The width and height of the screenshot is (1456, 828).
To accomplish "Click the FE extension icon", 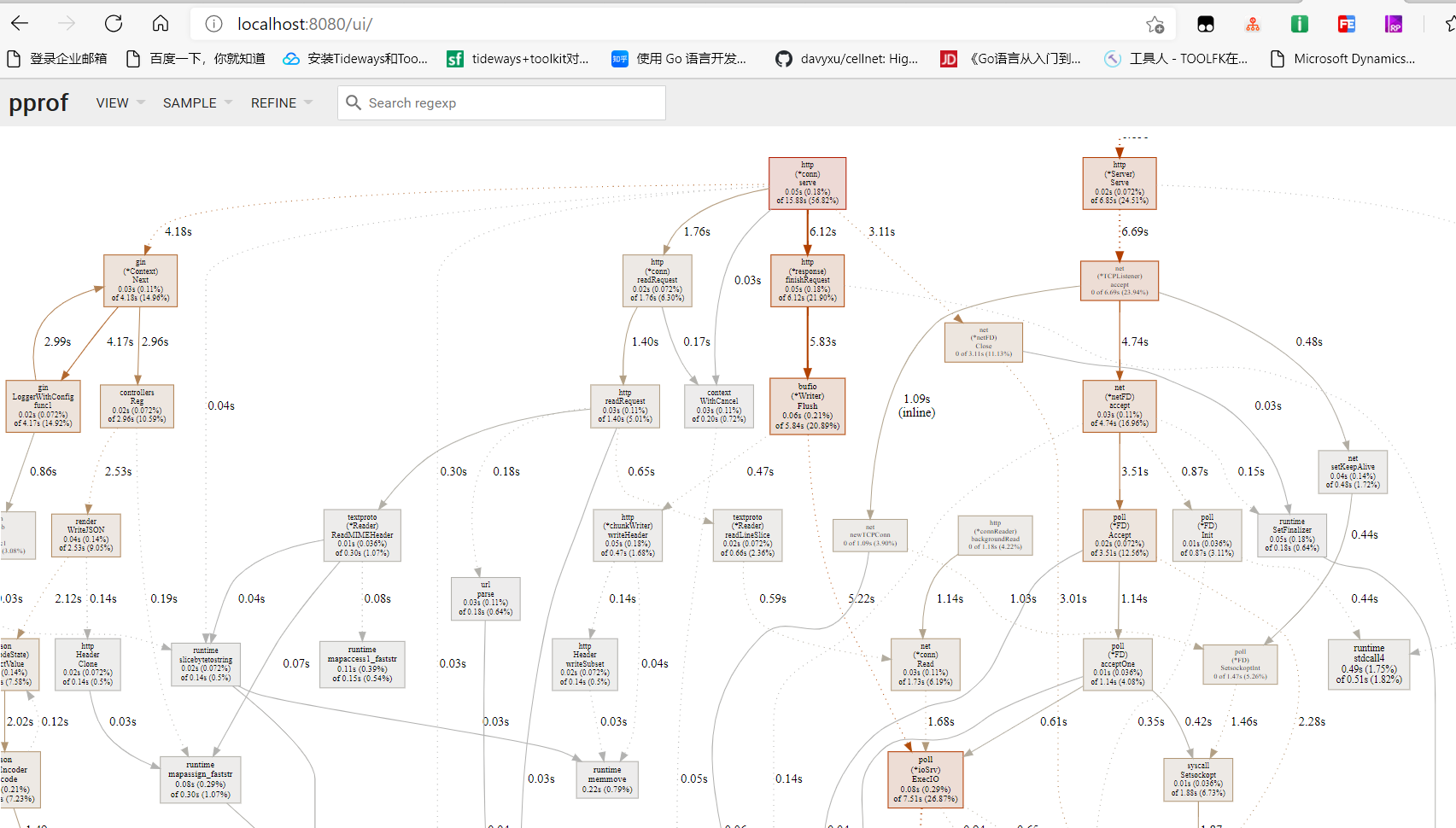I will point(1347,24).
